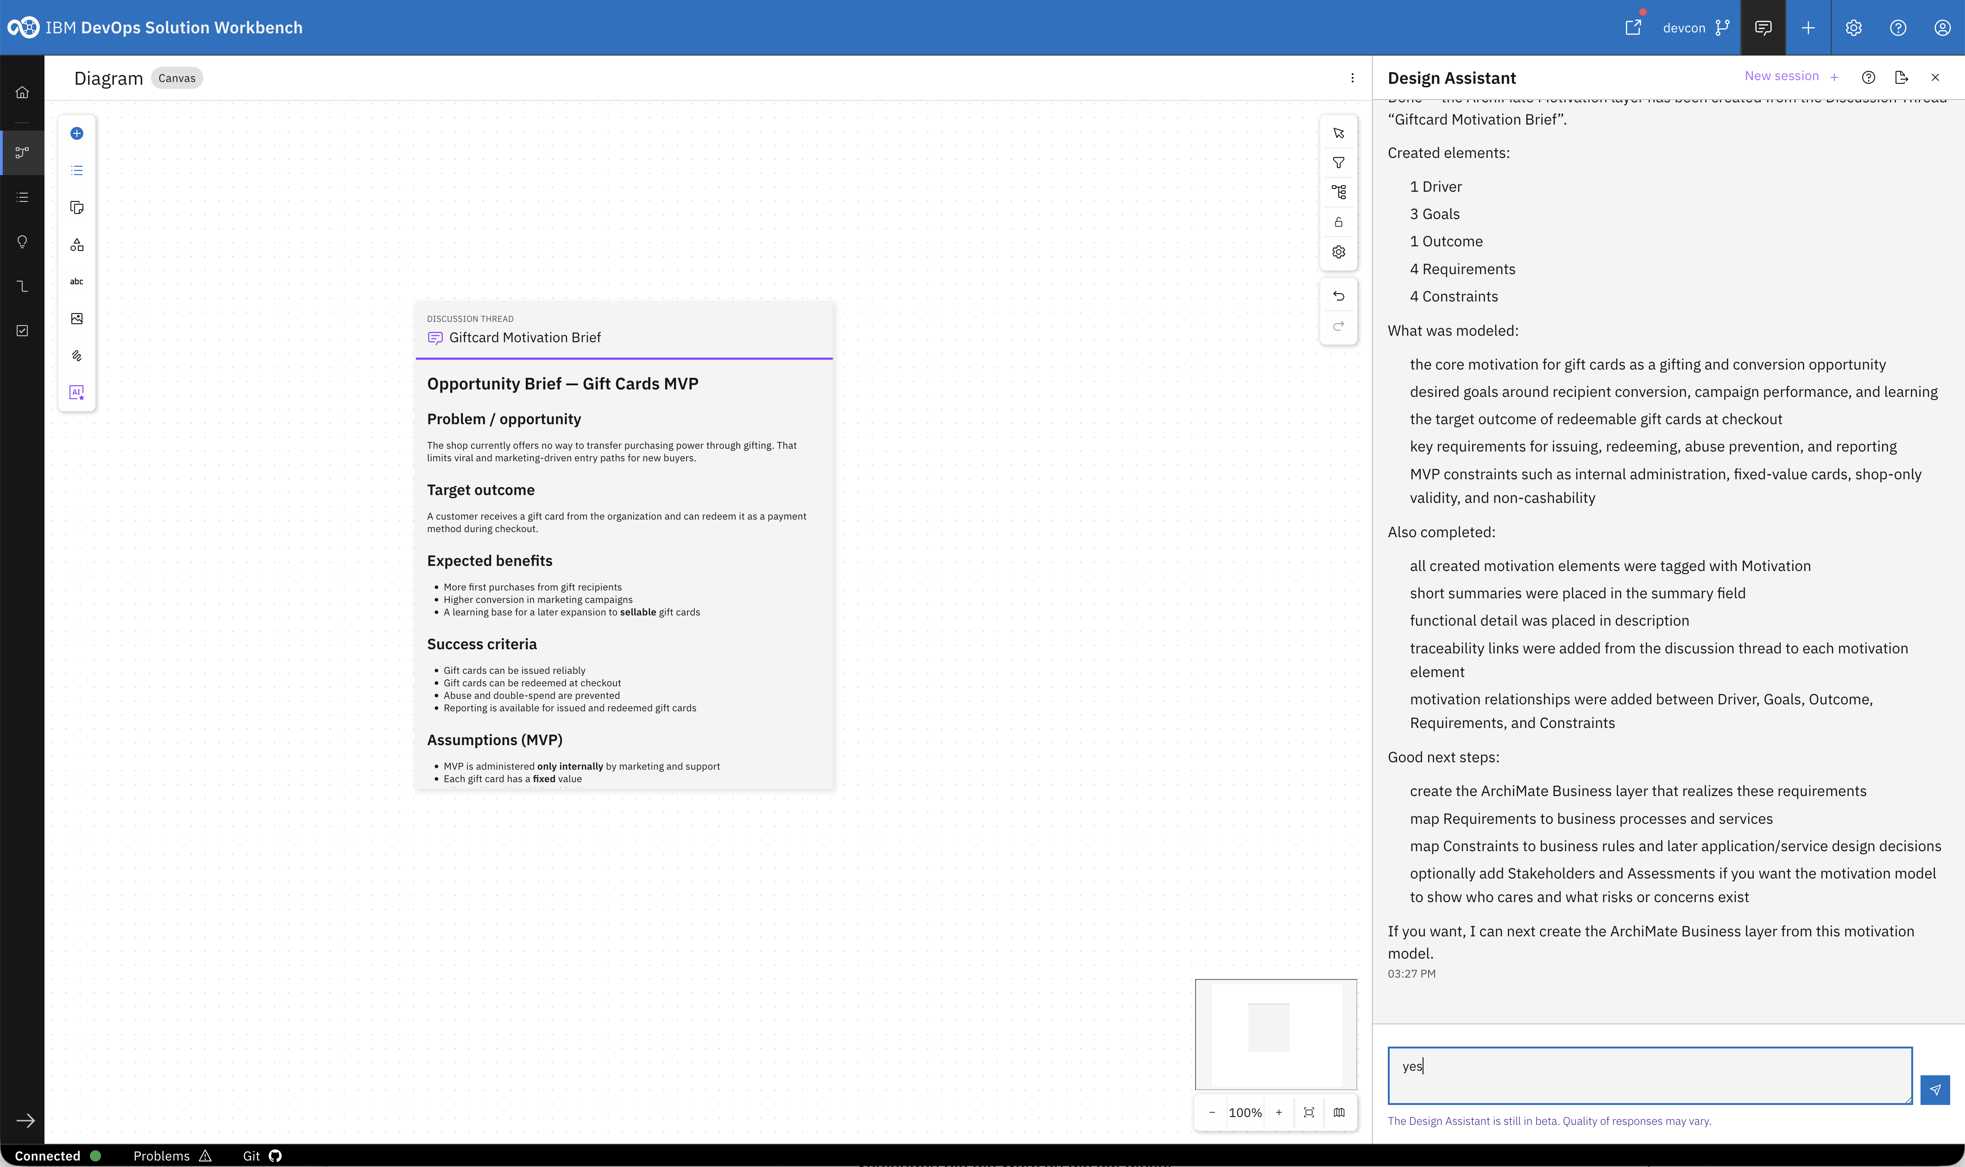The width and height of the screenshot is (1965, 1167).
Task: Open the Git status bar entry
Action: [262, 1156]
